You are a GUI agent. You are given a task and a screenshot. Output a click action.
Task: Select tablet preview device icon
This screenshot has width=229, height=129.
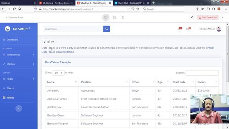click(114, 18)
